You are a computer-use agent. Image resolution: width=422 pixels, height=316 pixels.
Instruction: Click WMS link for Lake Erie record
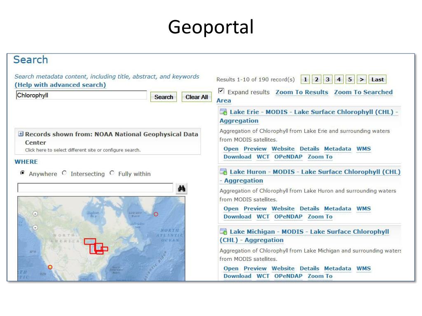pyautogui.click(x=363, y=149)
